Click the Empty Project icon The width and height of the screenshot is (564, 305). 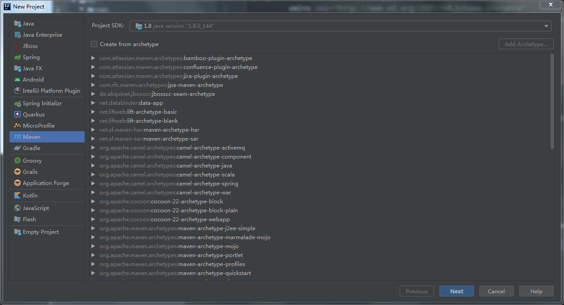point(17,232)
